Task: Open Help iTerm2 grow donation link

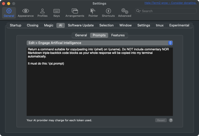Action: pos(170,3)
